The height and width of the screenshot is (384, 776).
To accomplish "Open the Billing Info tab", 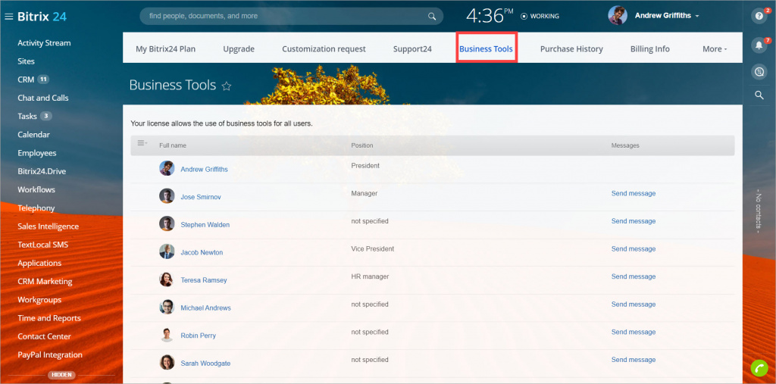I will (x=649, y=49).
